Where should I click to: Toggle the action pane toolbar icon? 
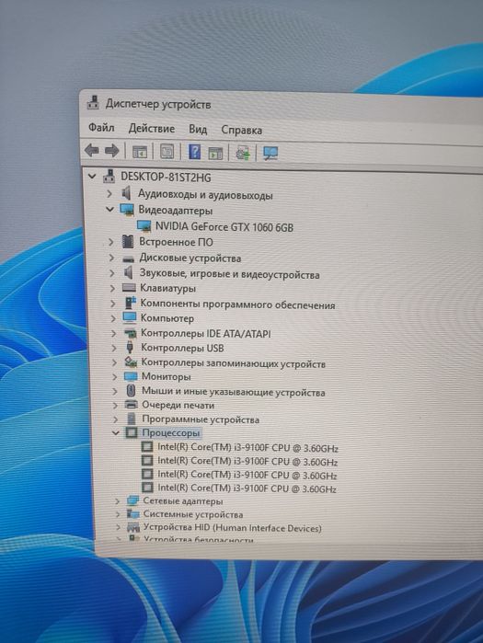[x=215, y=153]
